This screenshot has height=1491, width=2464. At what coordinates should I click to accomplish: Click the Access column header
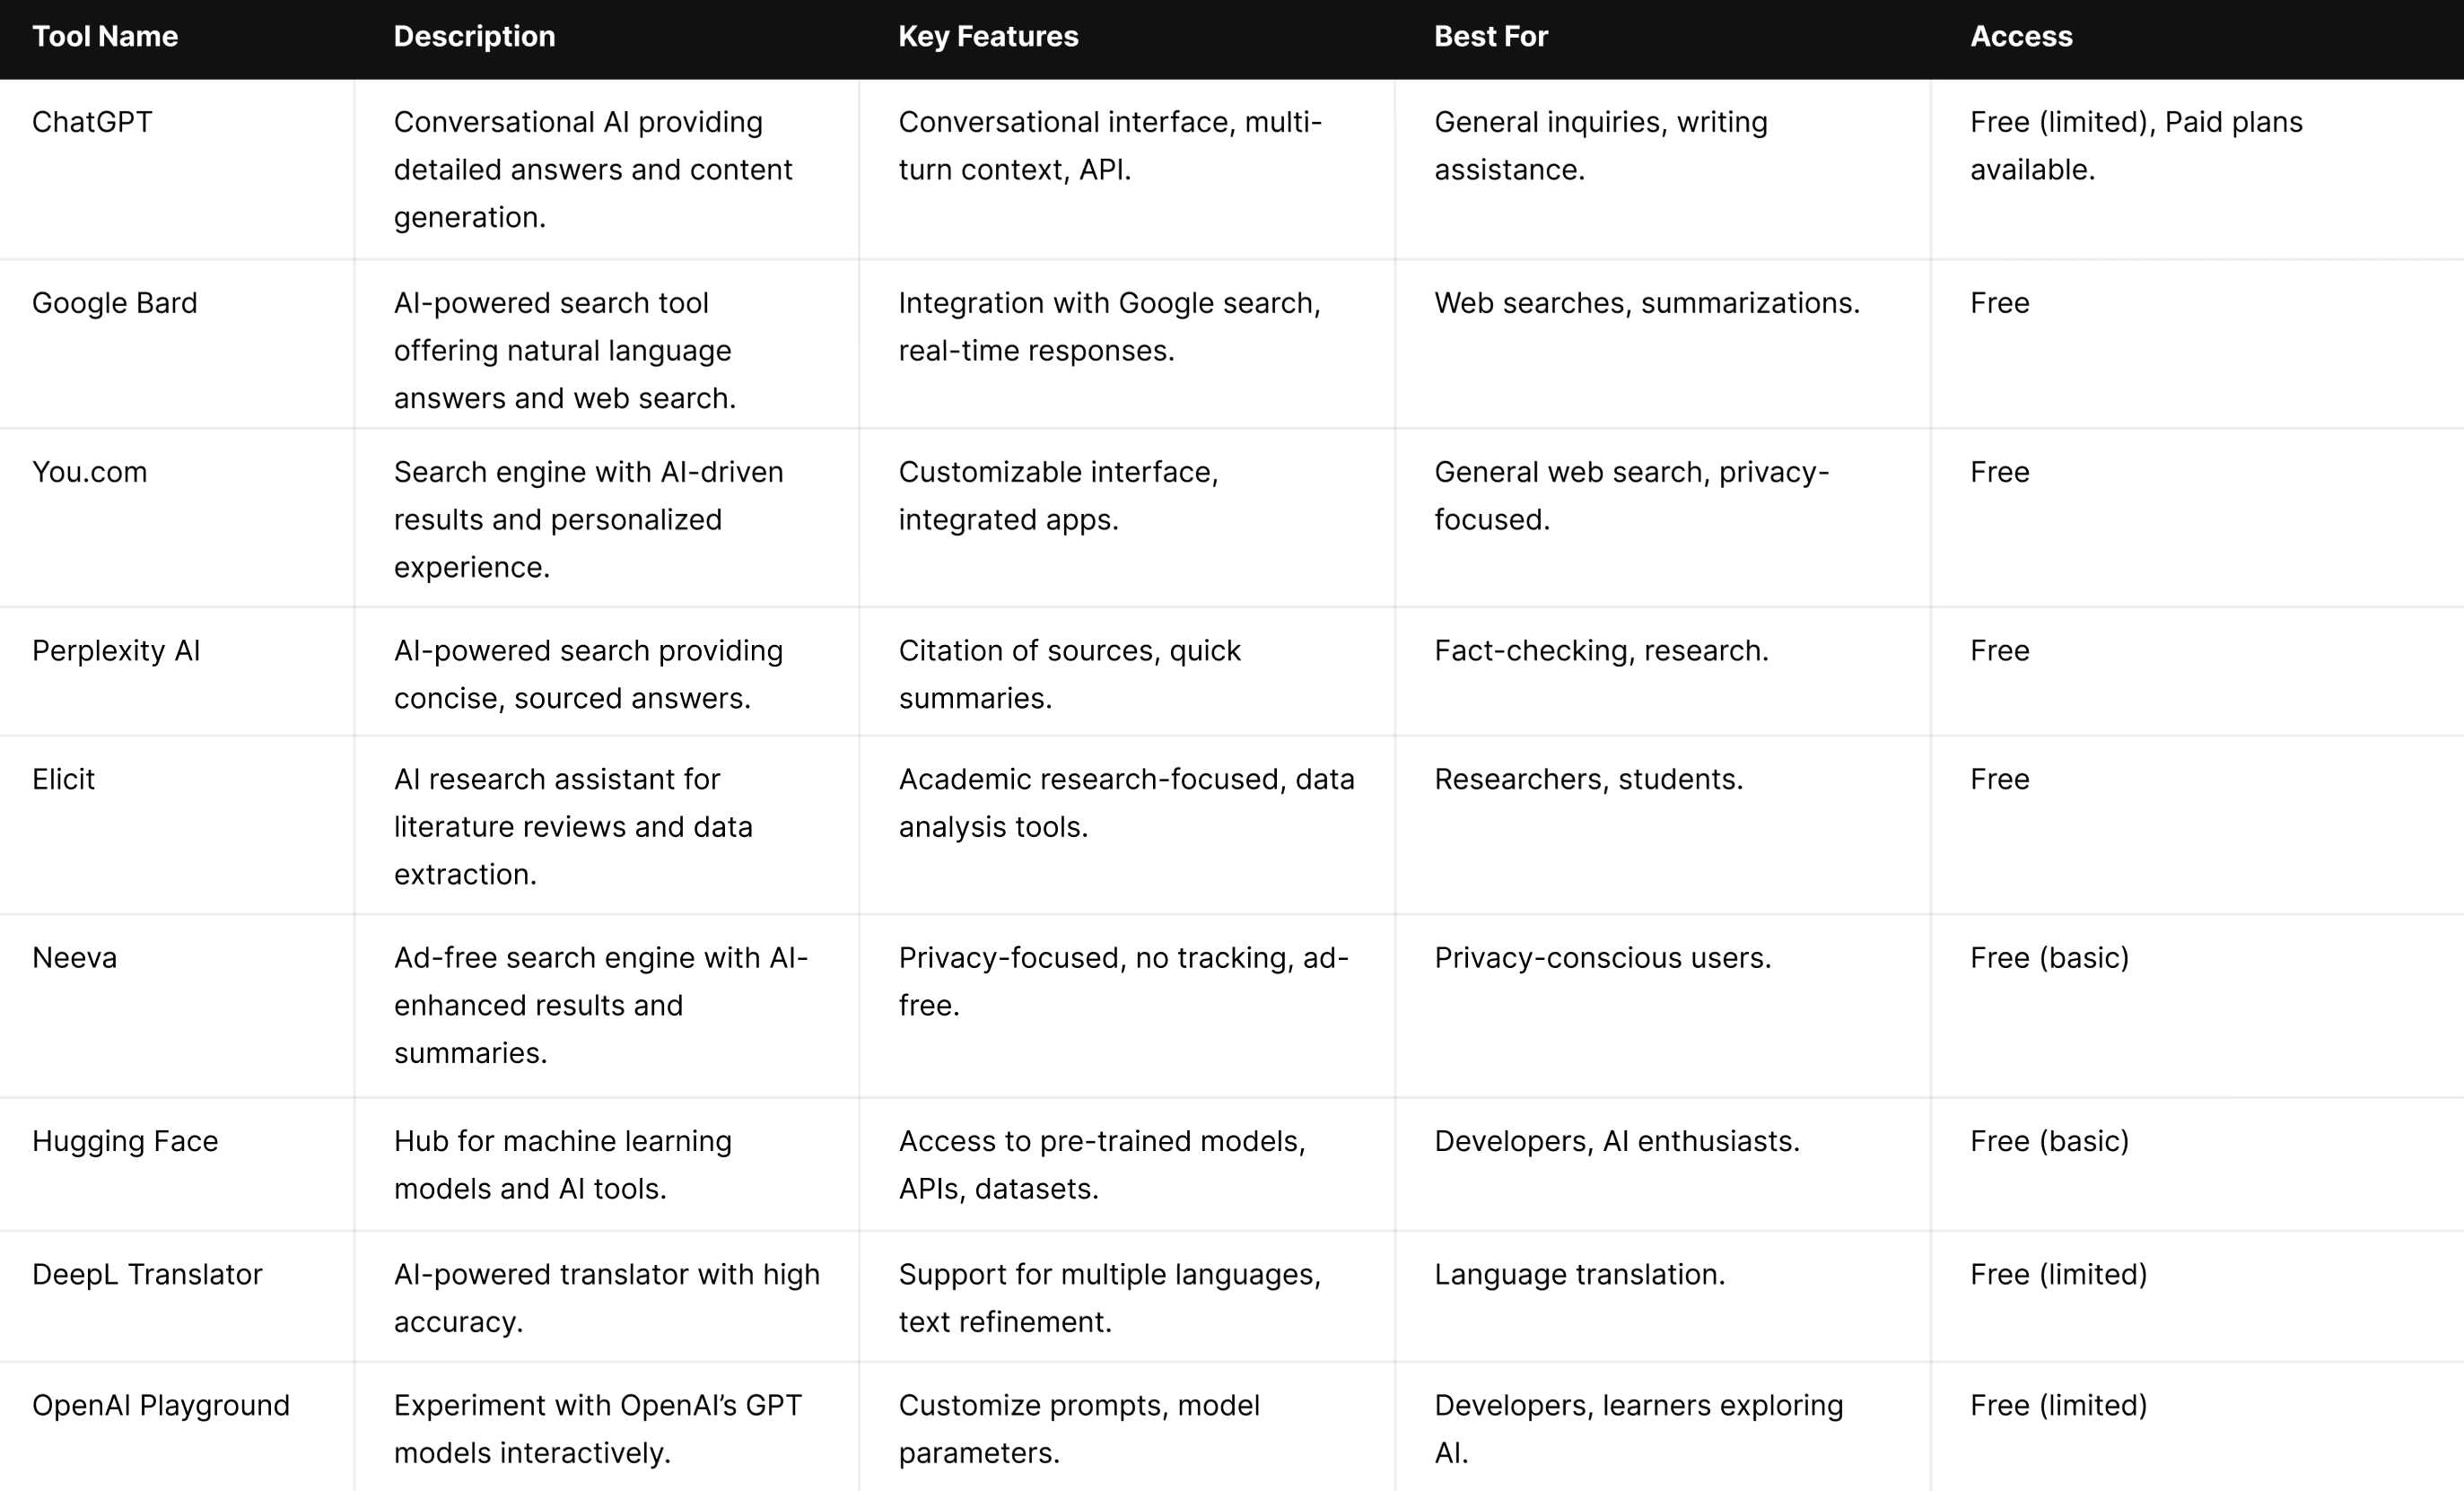(x=2021, y=37)
